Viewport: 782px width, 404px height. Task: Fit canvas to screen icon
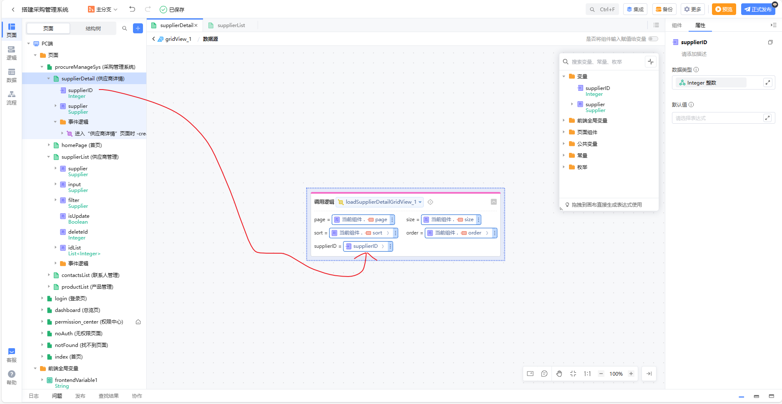tap(573, 374)
